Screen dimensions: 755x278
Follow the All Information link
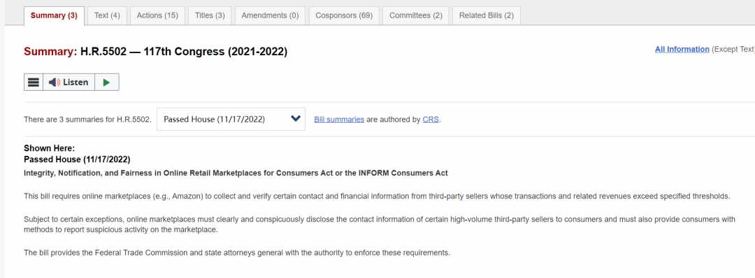[x=682, y=49]
